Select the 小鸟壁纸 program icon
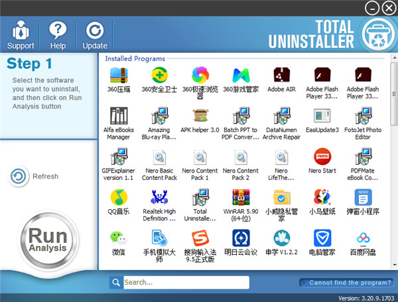398x302 pixels. point(322,197)
